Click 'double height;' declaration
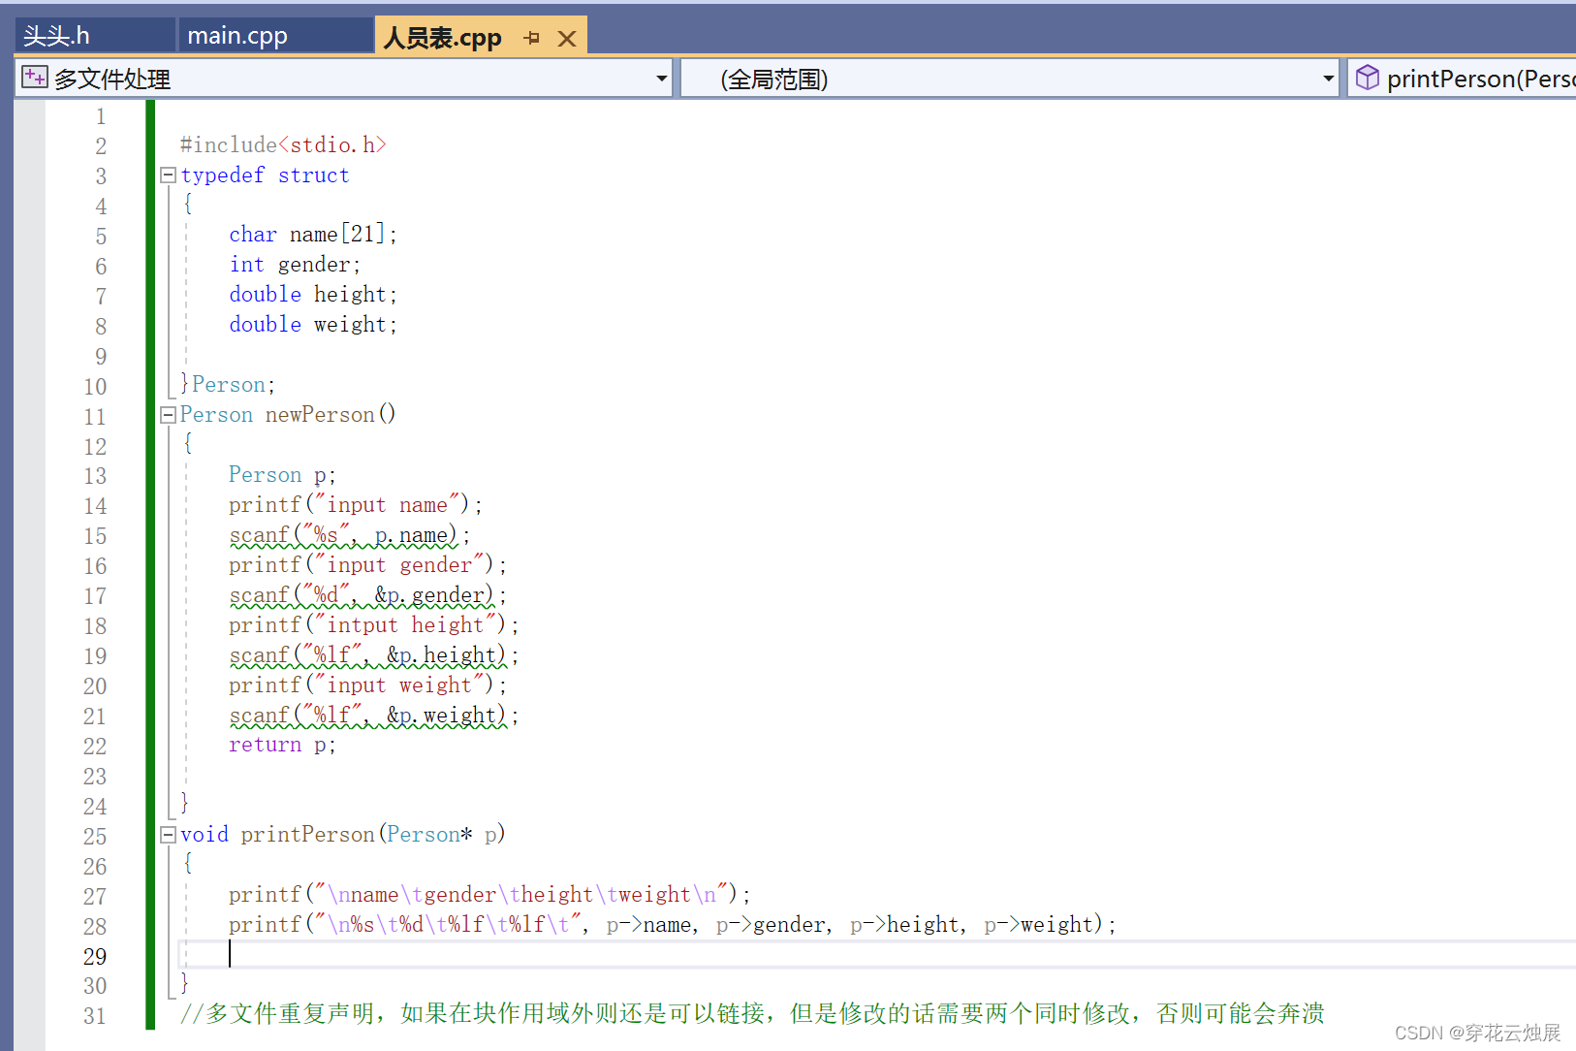Image resolution: width=1576 pixels, height=1051 pixels. click(x=313, y=295)
